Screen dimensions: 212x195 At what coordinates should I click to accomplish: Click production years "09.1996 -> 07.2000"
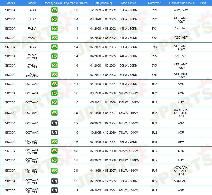103,93
